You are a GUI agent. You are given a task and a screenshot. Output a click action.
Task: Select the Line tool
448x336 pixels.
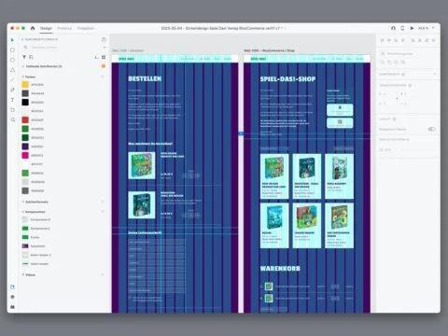pos(12,80)
